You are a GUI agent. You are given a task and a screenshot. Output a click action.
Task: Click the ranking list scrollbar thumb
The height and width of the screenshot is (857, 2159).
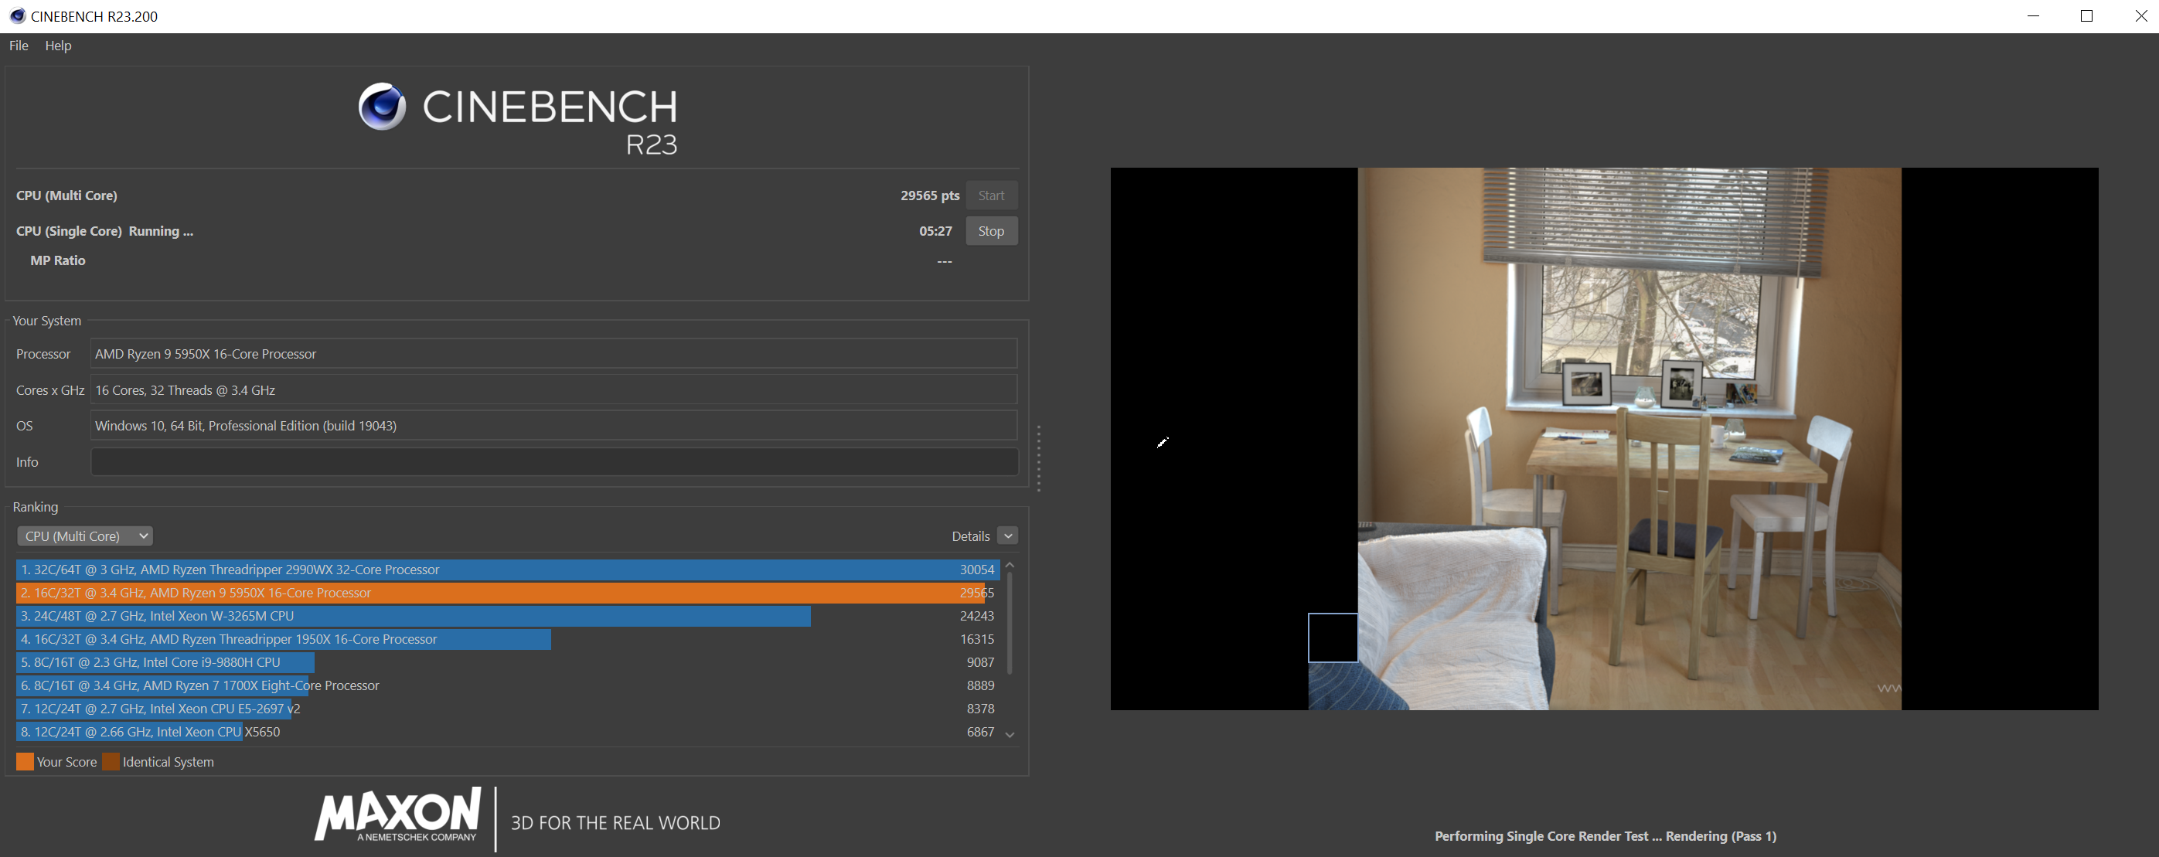tap(1010, 624)
